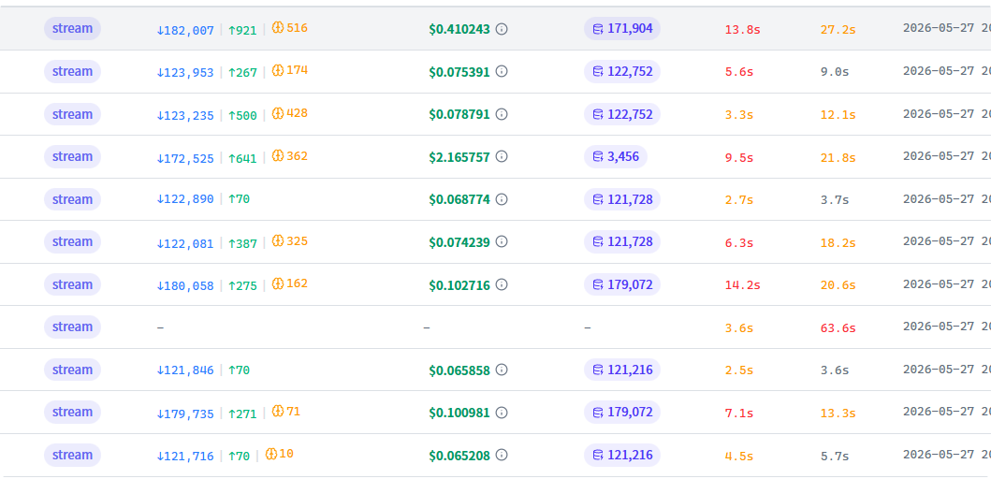Click info icon beside $0.068774
This screenshot has width=991, height=479.
pos(502,199)
